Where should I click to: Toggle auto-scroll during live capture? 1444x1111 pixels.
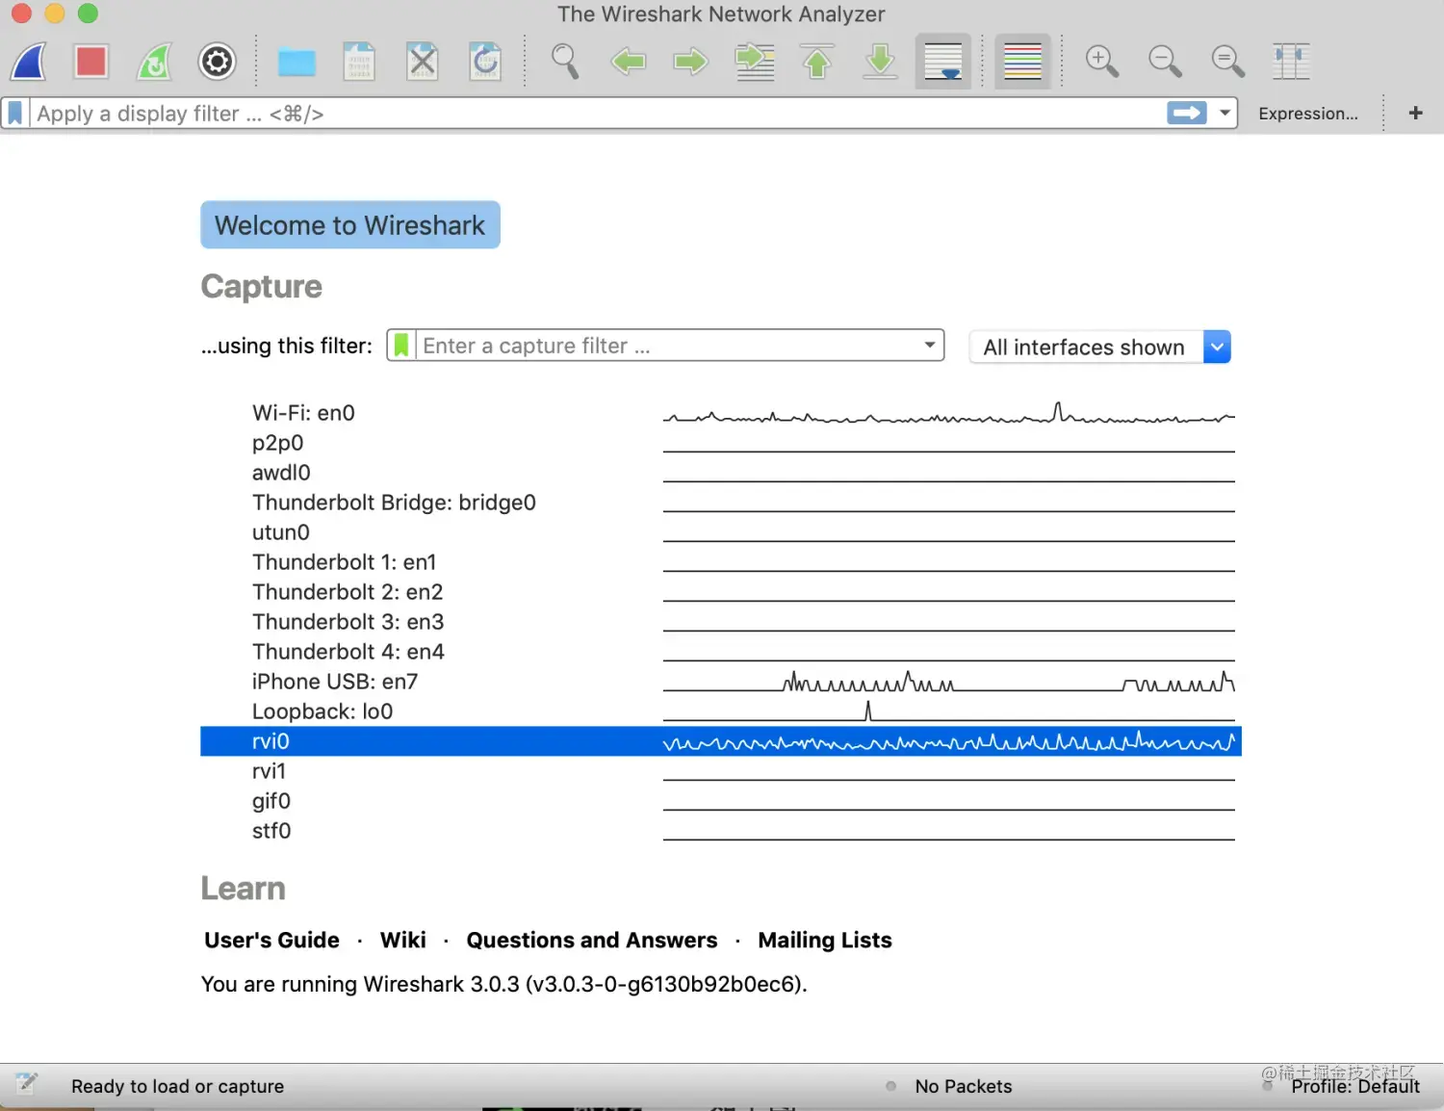pos(942,62)
